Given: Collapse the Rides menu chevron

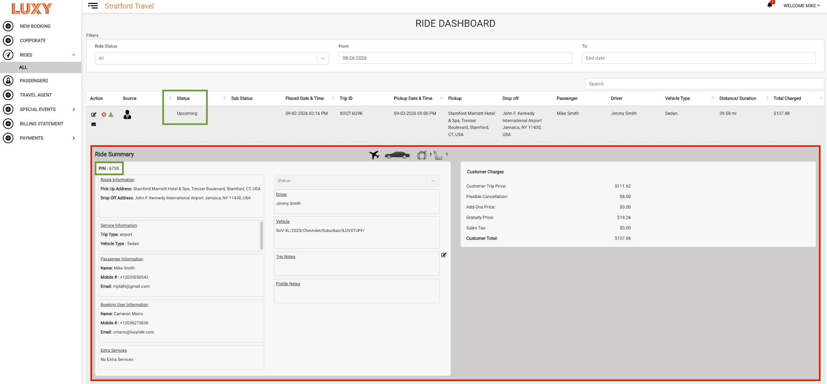Looking at the screenshot, I should pos(74,55).
